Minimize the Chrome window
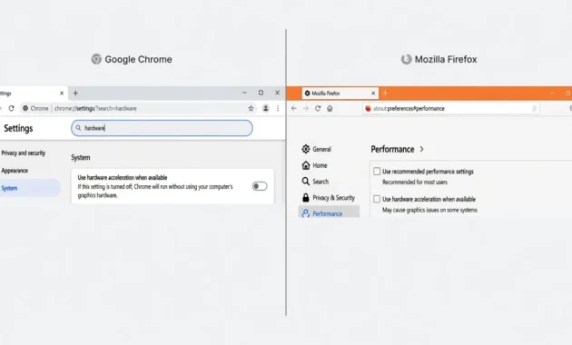The width and height of the screenshot is (572, 345). 244,93
